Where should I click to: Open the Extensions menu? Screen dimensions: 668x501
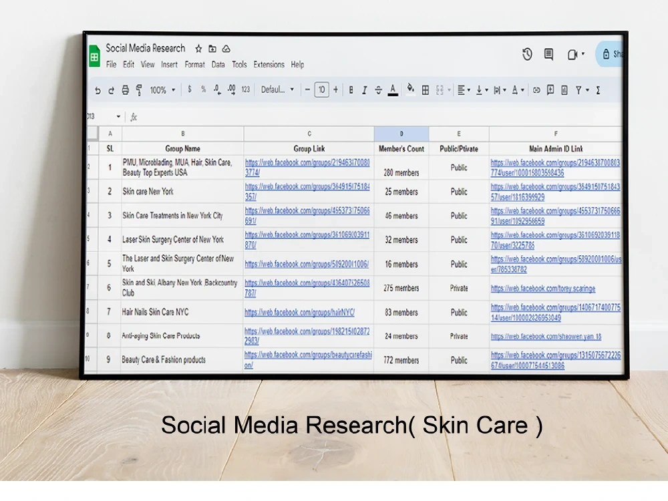click(x=269, y=64)
